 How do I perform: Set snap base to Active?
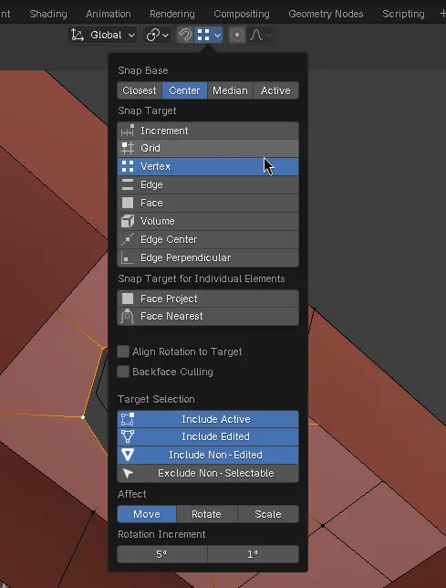click(275, 90)
